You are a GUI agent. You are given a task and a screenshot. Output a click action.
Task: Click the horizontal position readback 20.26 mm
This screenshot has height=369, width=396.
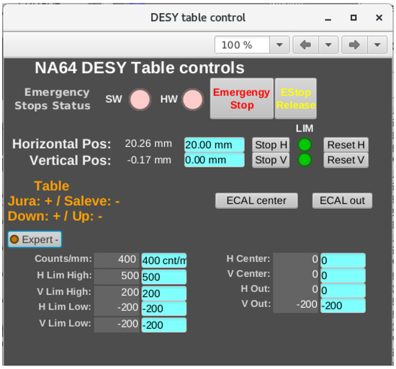coord(148,144)
